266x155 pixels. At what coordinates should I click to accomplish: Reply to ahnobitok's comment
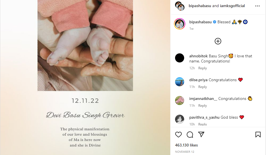click(x=203, y=68)
